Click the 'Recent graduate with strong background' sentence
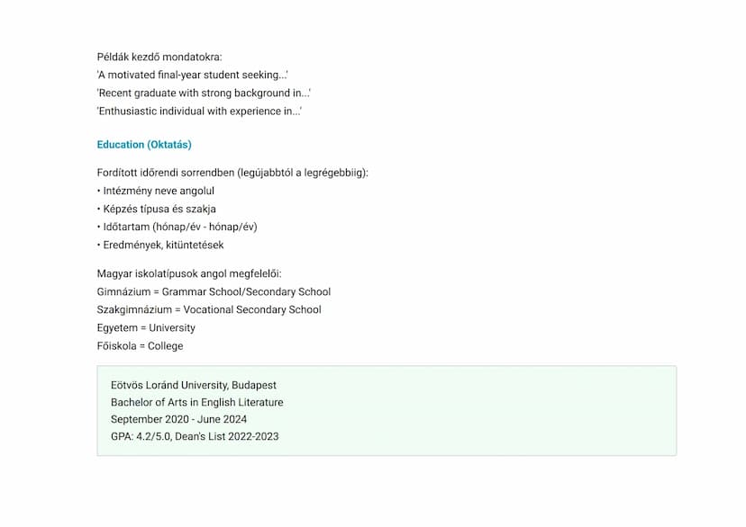The width and height of the screenshot is (746, 527). [204, 93]
